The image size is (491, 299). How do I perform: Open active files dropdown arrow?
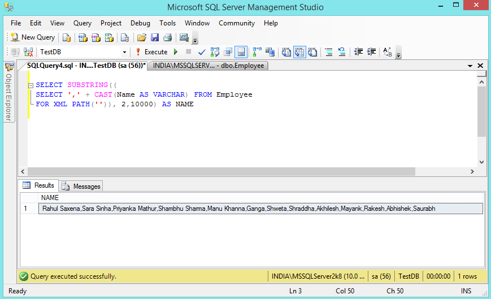click(470, 66)
